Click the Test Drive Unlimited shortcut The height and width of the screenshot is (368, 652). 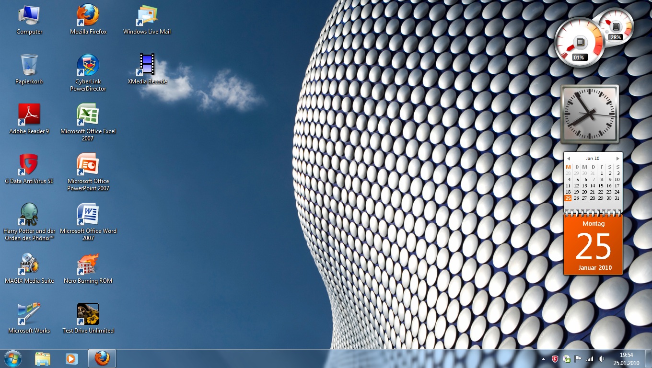coord(88,315)
